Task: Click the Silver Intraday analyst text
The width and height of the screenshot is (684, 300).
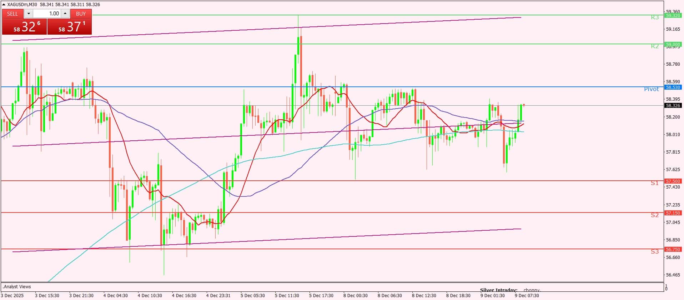Action: pos(498,290)
